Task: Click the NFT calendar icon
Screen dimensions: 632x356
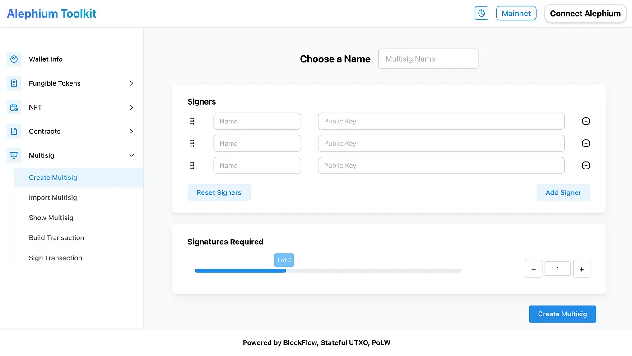Action: tap(14, 107)
